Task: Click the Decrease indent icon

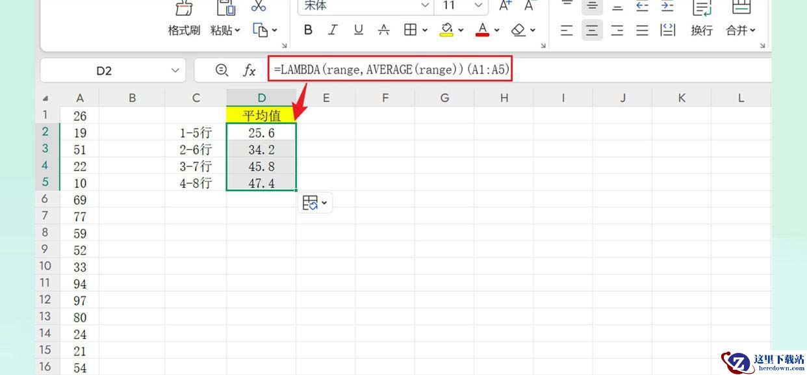Action: point(643,6)
